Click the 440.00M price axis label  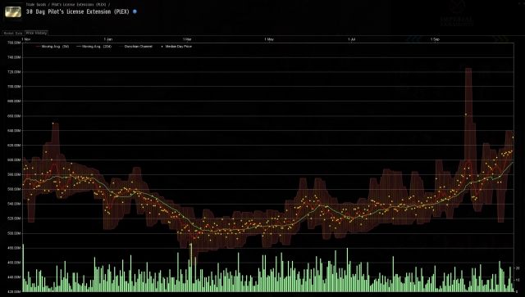point(14,277)
